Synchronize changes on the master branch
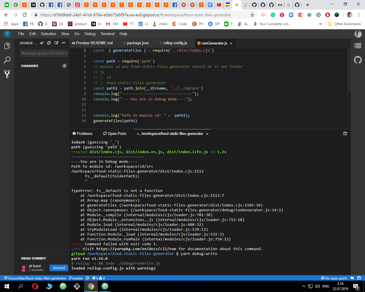This screenshot has width=365, height=292. tap(87, 278)
